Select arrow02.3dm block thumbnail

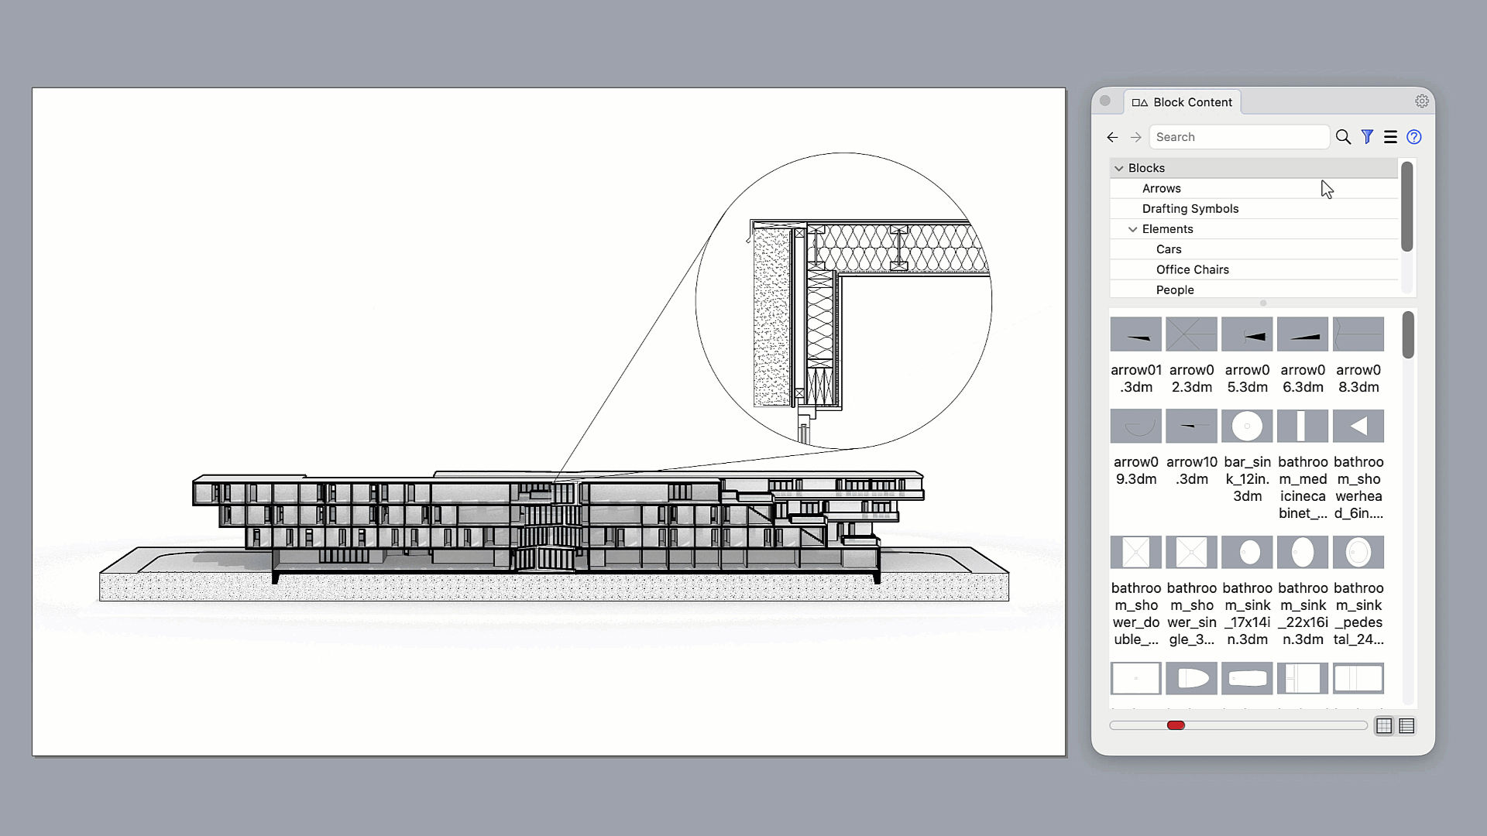[1192, 334]
